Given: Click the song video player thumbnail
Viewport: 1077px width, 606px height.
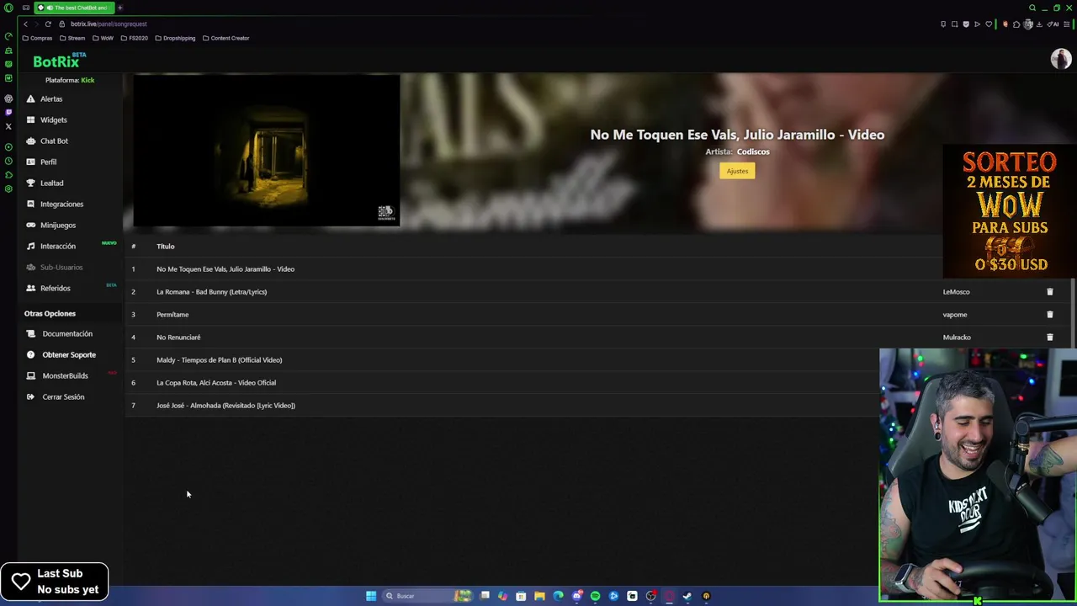Looking at the screenshot, I should pyautogui.click(x=266, y=151).
